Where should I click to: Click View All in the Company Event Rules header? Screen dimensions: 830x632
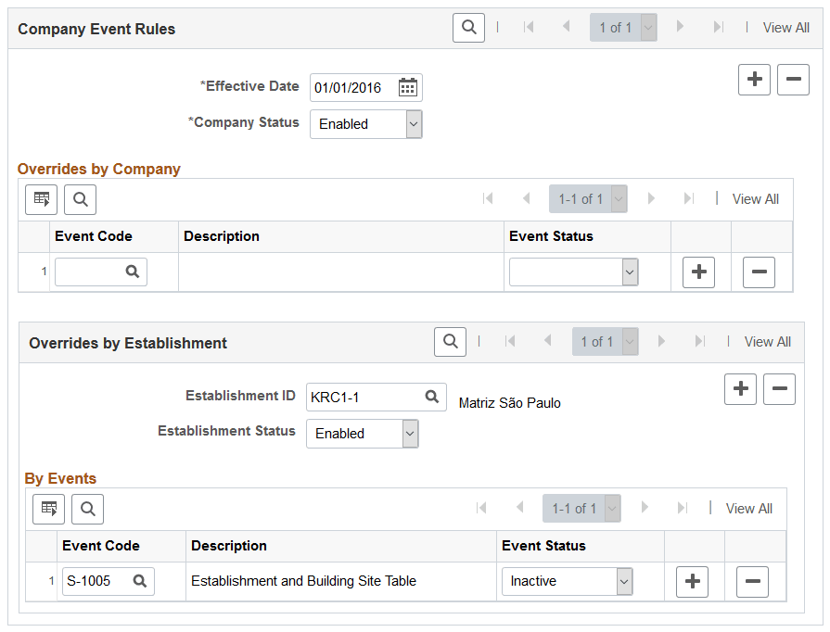click(x=785, y=27)
